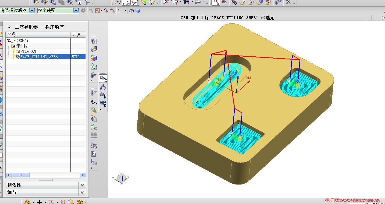Click the orange box icon in bottom toolbar
385x204 pixels.
coord(80,202)
